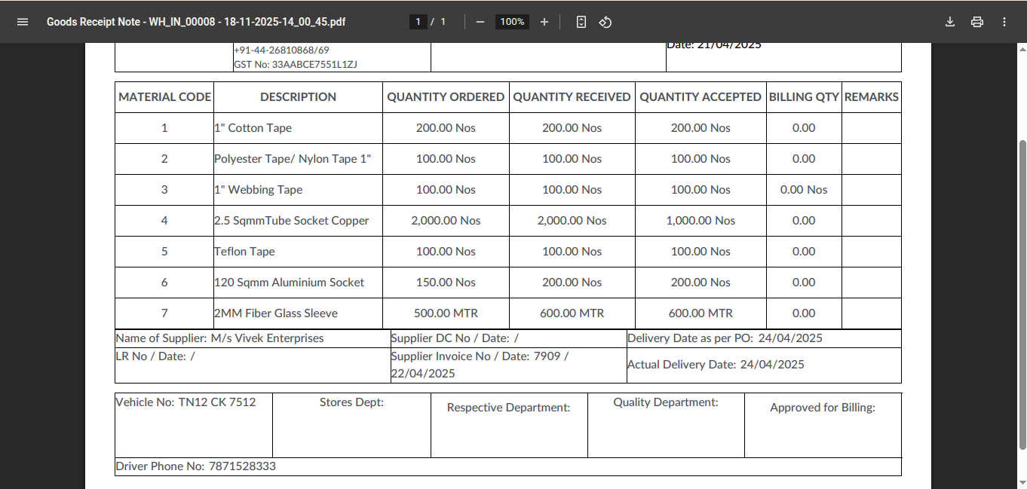This screenshot has height=489, width=1027.
Task: Click the MATERIAL CODE column header
Action: click(164, 97)
